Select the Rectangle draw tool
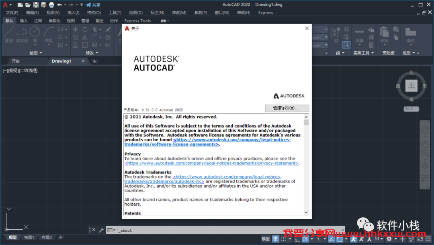This screenshot has width=434, height=245. (60, 29)
